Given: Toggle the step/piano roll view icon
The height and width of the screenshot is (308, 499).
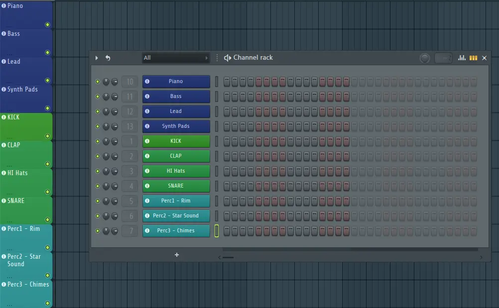Looking at the screenshot, I should point(473,58).
